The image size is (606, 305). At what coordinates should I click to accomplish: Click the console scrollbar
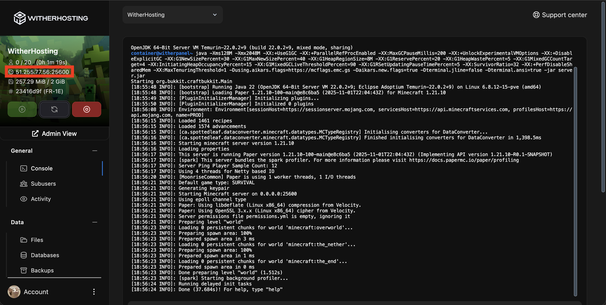coord(576,180)
